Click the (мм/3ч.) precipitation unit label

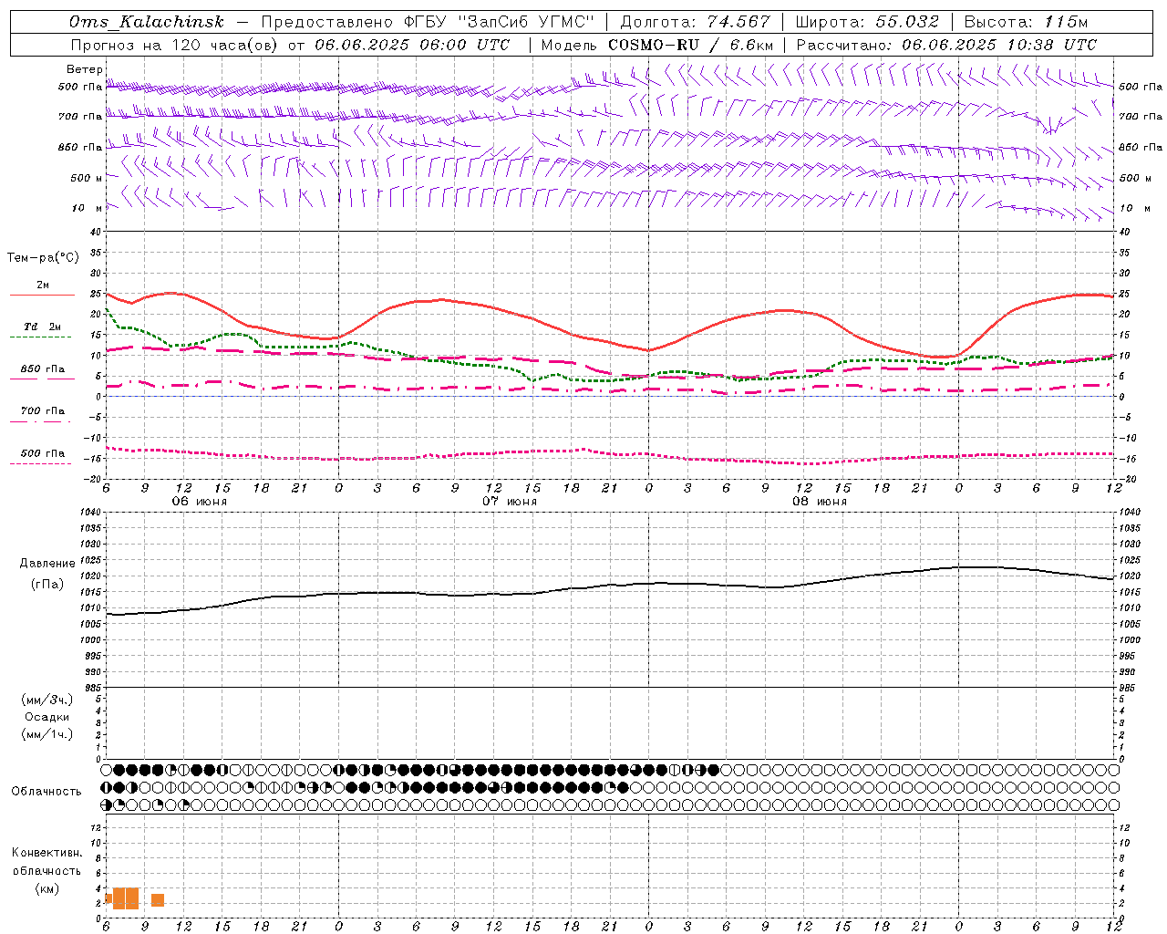(47, 700)
